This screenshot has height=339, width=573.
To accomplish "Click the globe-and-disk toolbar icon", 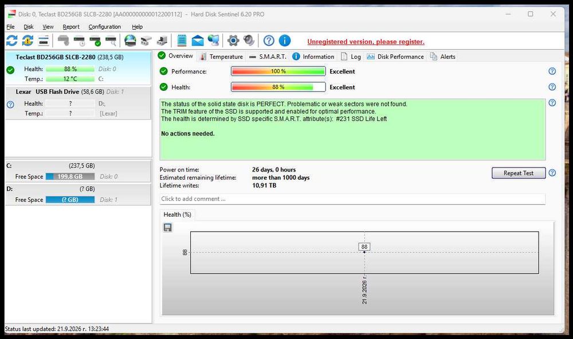I will (x=130, y=41).
